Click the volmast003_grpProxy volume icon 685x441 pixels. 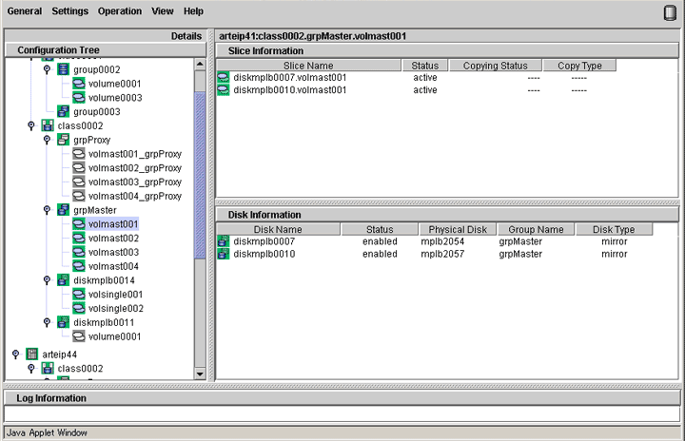(x=79, y=182)
